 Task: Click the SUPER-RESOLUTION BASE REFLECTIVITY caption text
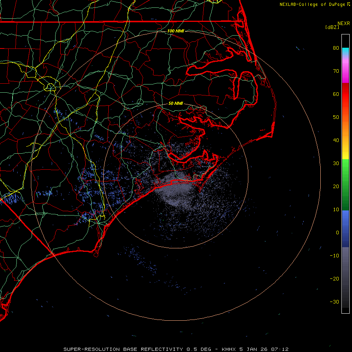click(123, 349)
